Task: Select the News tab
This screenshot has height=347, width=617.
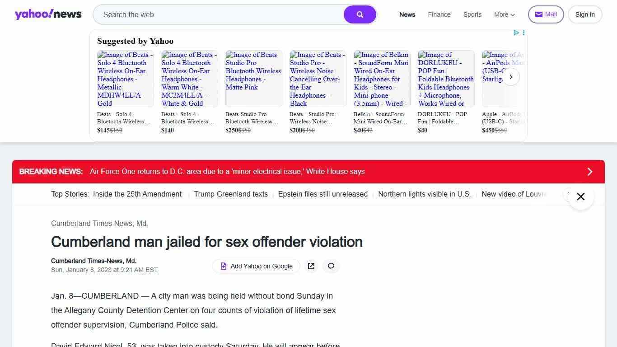Action: point(407,14)
